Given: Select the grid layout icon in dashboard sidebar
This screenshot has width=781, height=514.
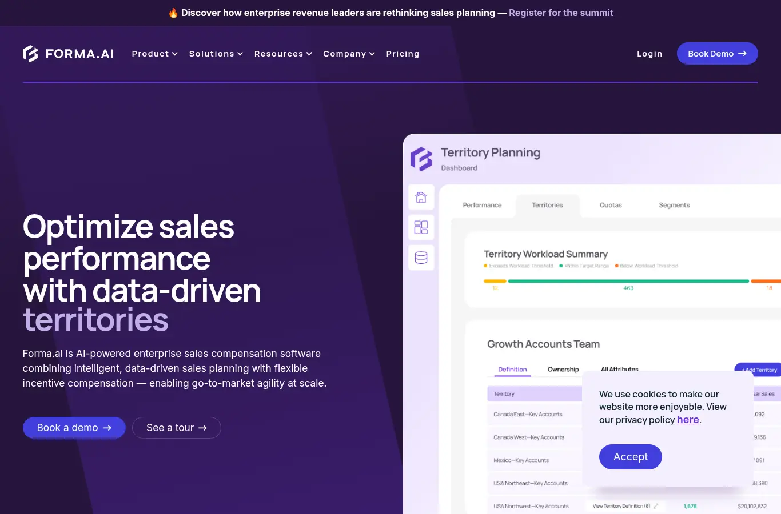Looking at the screenshot, I should coord(421,227).
